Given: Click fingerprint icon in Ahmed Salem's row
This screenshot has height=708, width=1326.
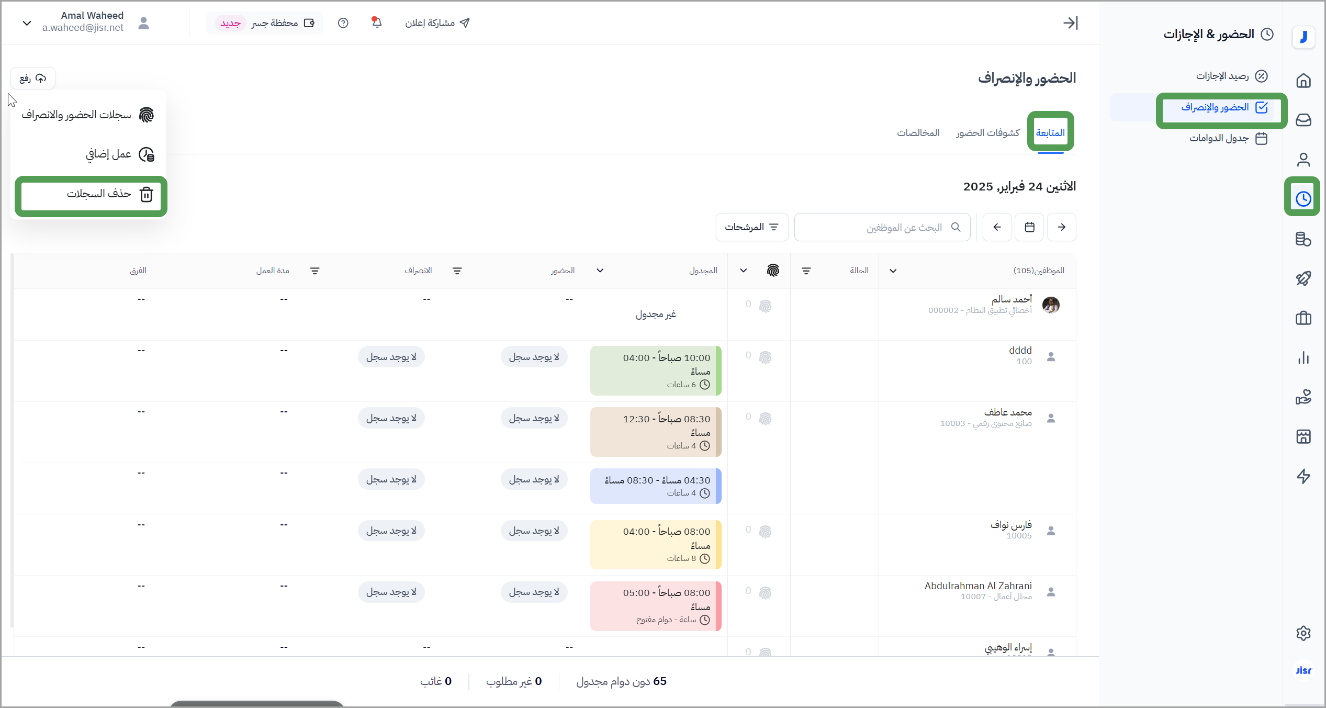Looking at the screenshot, I should click(x=765, y=306).
